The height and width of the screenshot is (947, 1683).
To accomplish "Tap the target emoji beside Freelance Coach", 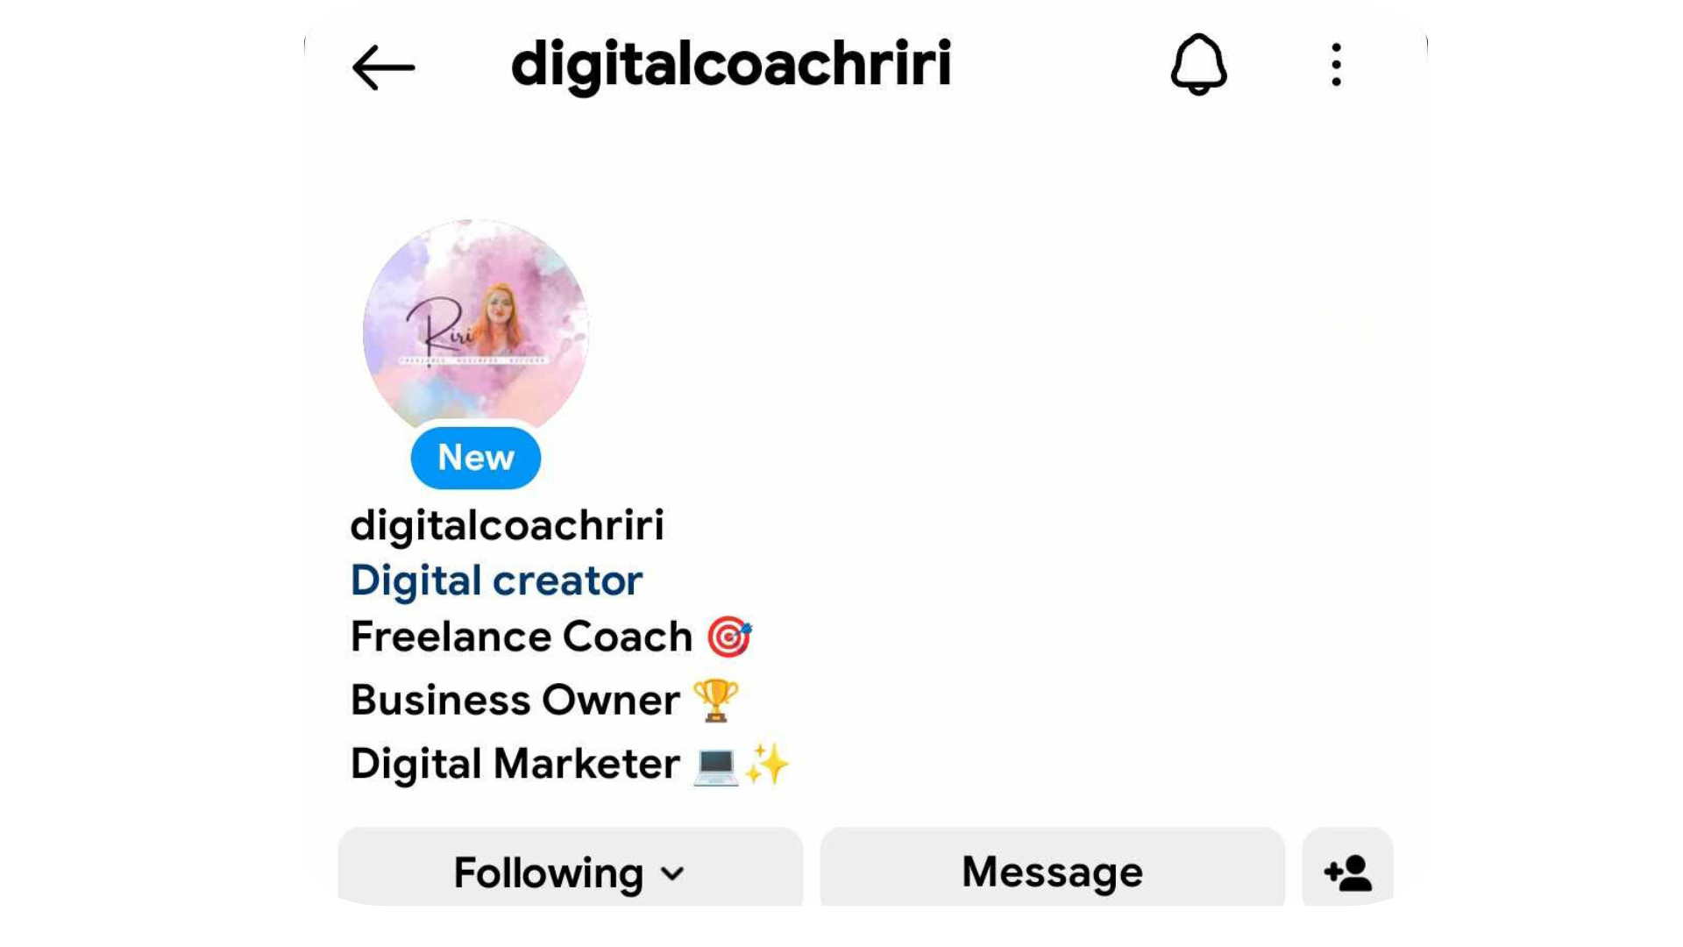I will tap(729, 637).
